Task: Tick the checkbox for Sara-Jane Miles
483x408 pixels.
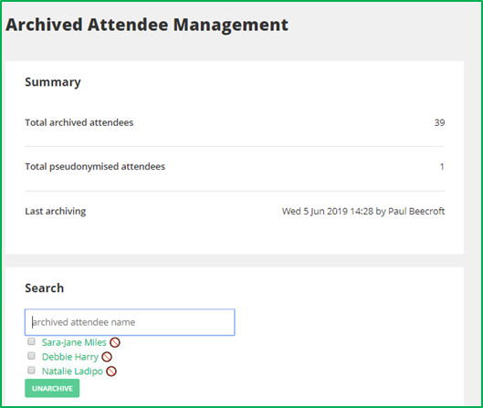Action: pos(31,341)
